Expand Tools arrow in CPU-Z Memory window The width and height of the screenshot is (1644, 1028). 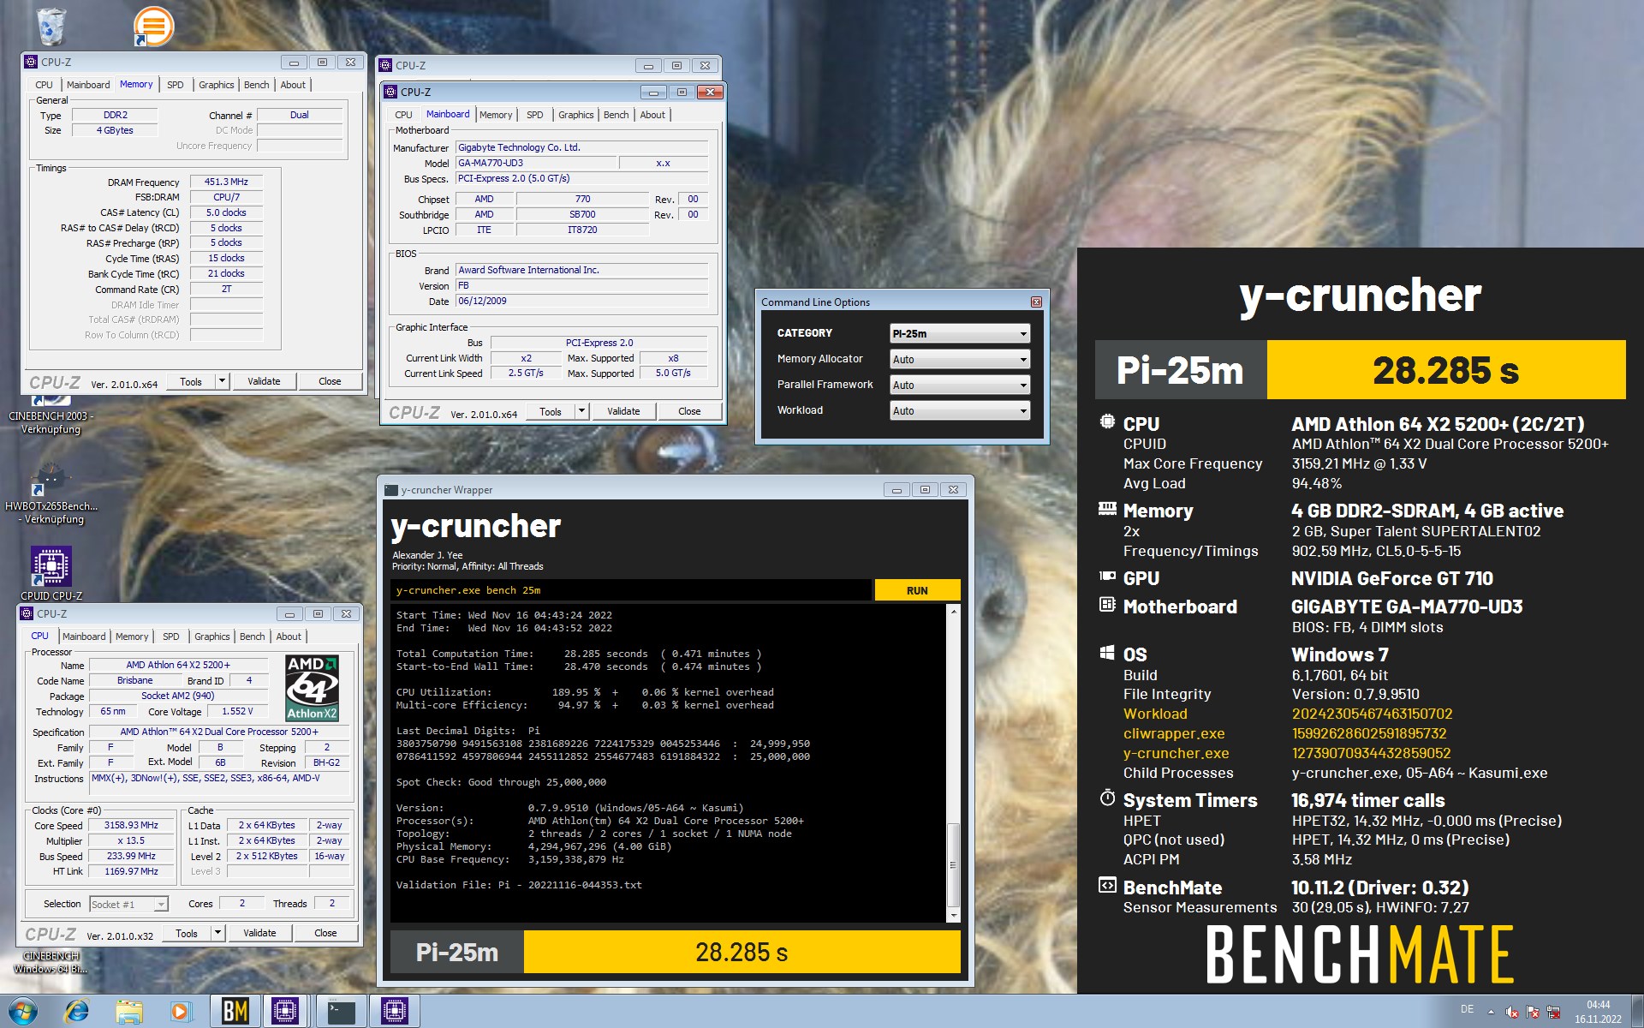[x=222, y=381]
